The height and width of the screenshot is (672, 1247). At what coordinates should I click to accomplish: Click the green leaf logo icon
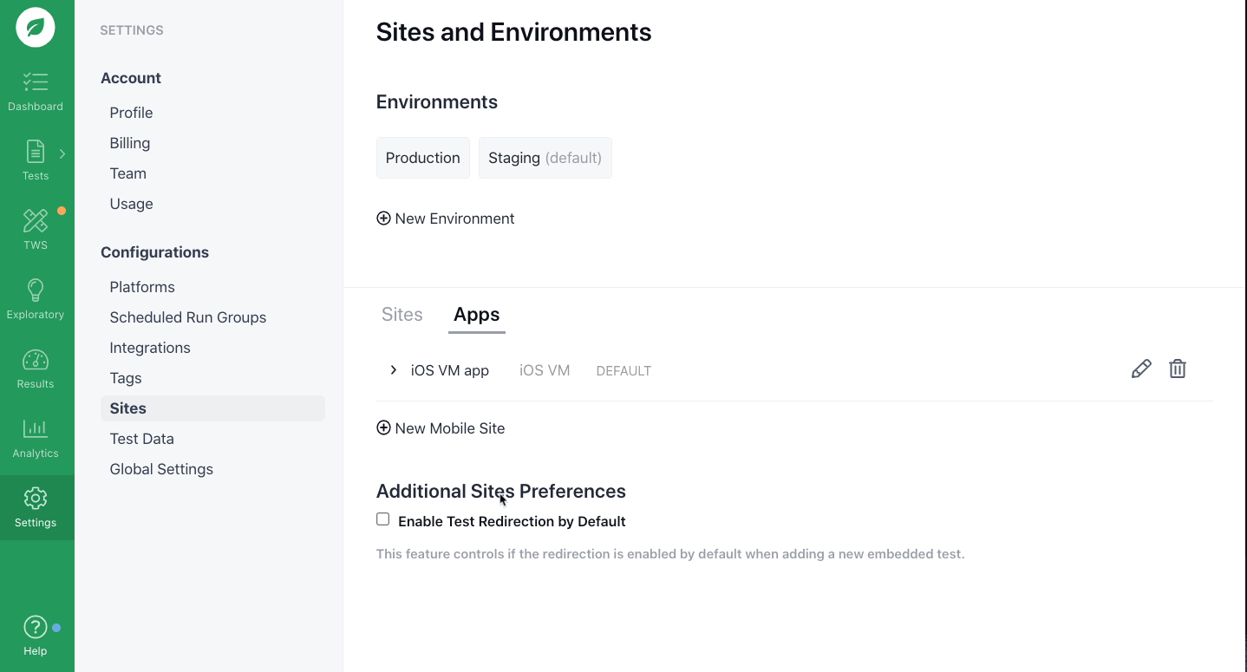pos(36,28)
